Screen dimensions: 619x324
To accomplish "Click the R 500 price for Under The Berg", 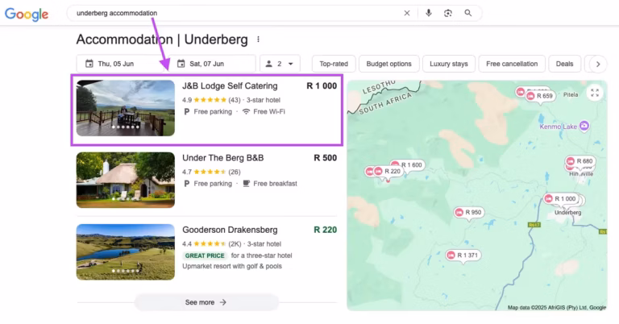I will pos(326,158).
